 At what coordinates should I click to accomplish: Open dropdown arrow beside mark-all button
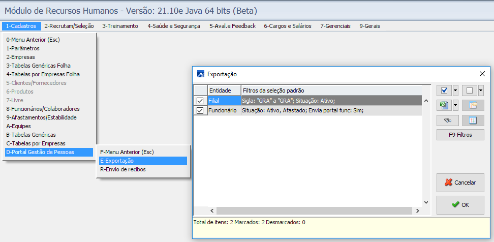pos(455,90)
